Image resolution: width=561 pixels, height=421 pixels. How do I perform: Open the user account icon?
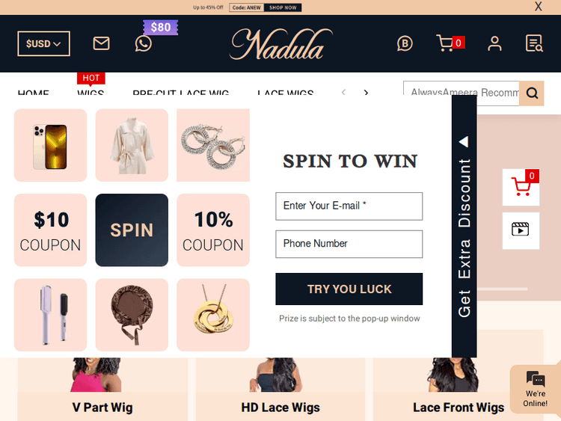coord(494,43)
